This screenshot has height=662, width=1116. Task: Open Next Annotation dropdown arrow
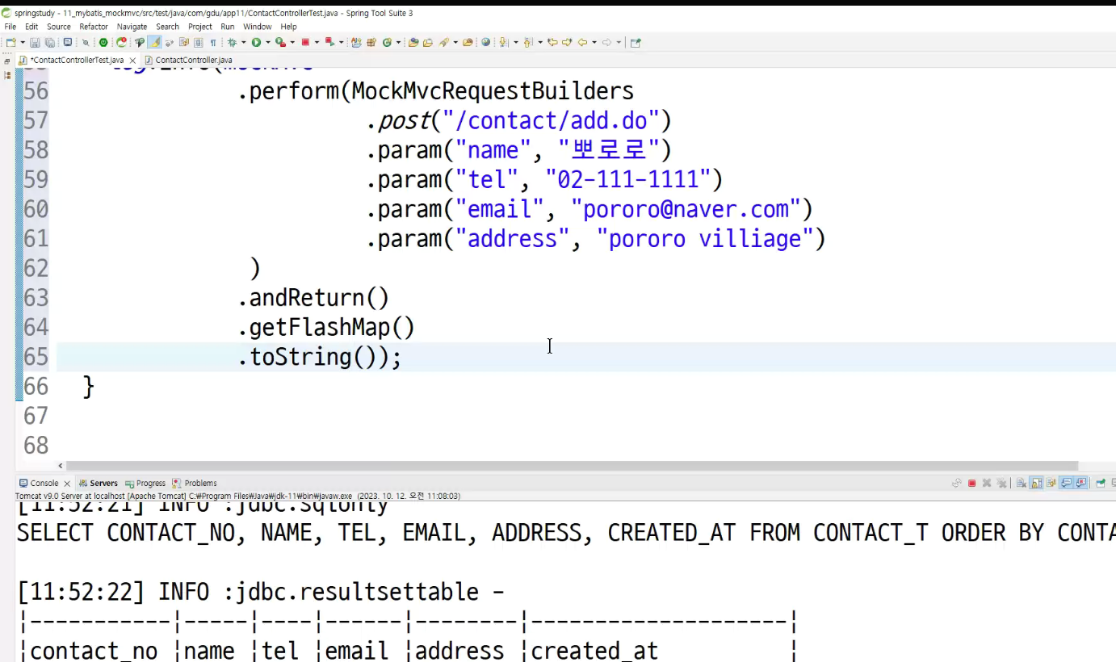click(x=515, y=42)
